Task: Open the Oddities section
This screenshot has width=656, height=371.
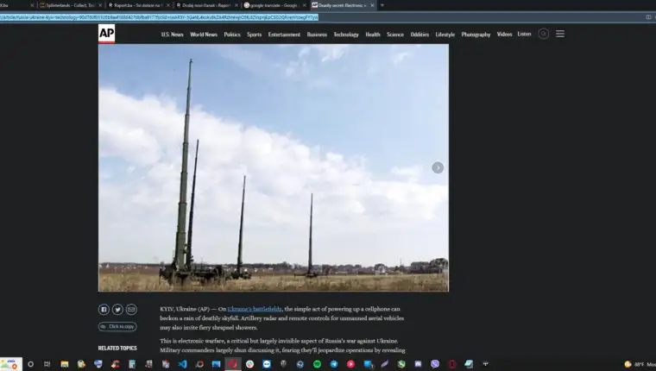Action: point(419,35)
